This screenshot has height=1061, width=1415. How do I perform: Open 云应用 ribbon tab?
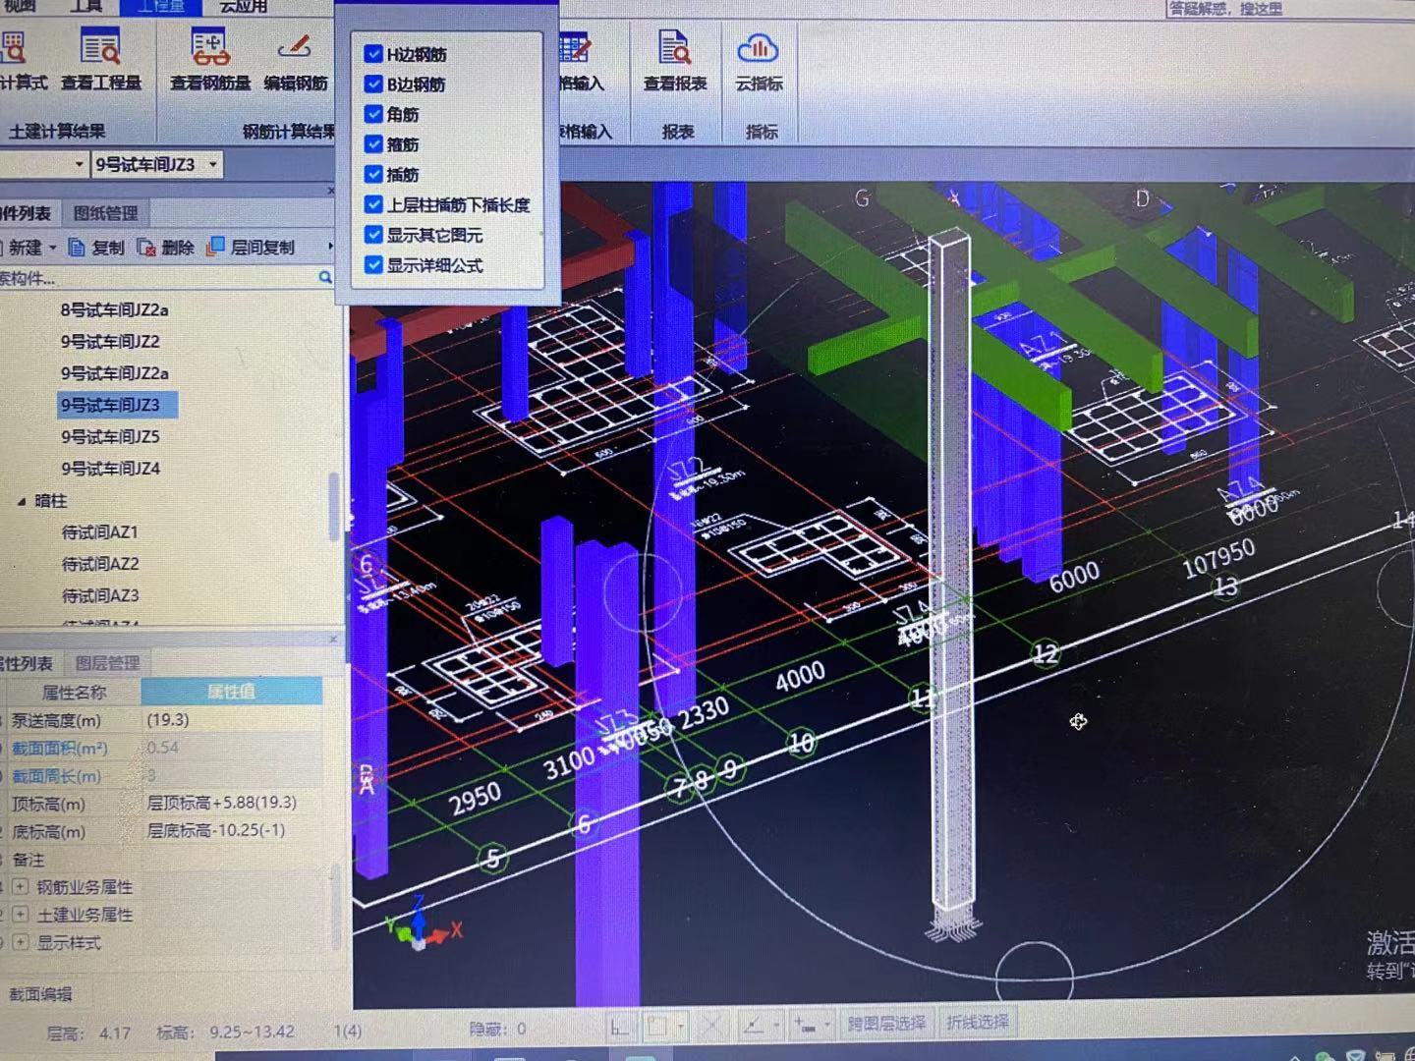(x=242, y=6)
